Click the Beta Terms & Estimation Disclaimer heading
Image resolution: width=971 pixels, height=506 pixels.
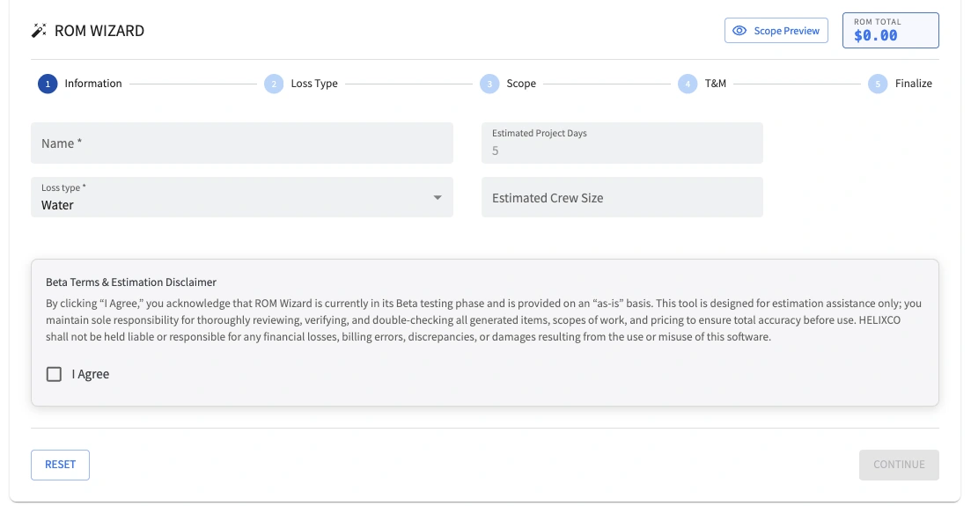point(131,282)
